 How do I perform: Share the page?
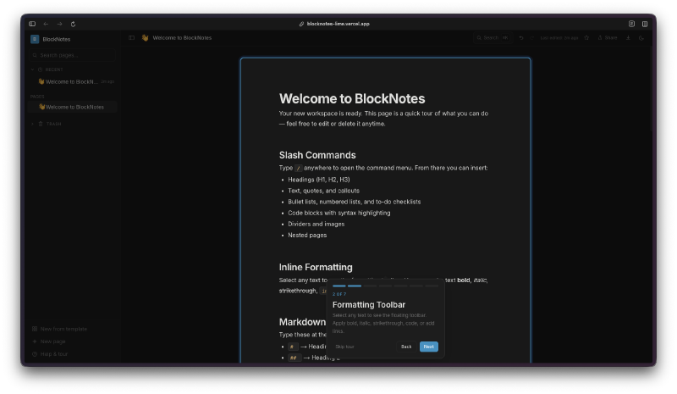click(x=608, y=37)
